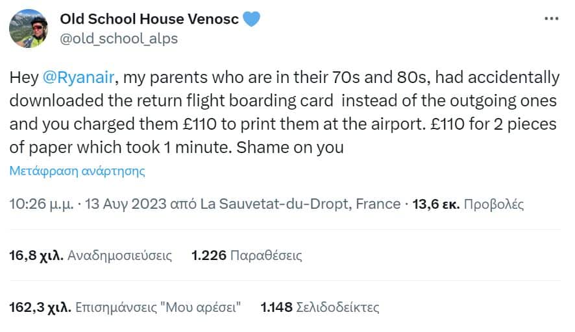This screenshot has width=575, height=332.
Task: Click the @old_school_alps handle
Action: point(119,38)
